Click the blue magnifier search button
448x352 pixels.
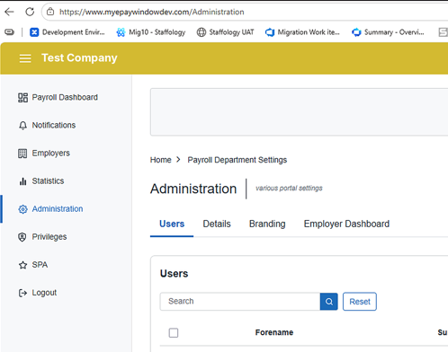pyautogui.click(x=329, y=302)
